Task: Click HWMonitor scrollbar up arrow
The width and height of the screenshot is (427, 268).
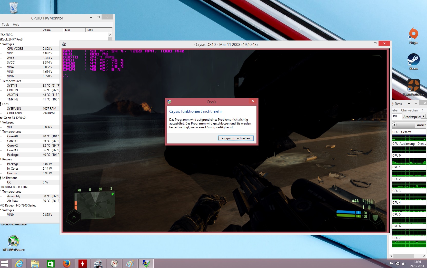Action: pyautogui.click(x=110, y=35)
